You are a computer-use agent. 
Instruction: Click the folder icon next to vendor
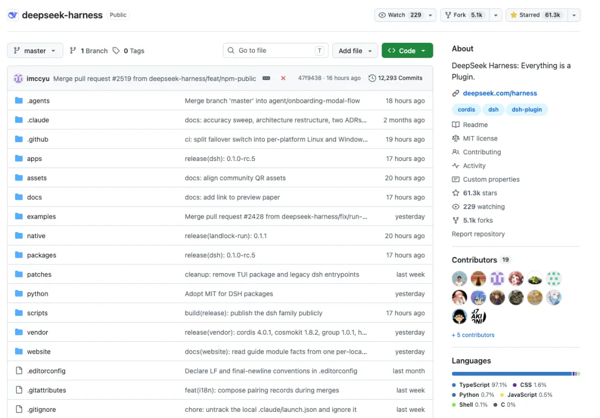(19, 332)
